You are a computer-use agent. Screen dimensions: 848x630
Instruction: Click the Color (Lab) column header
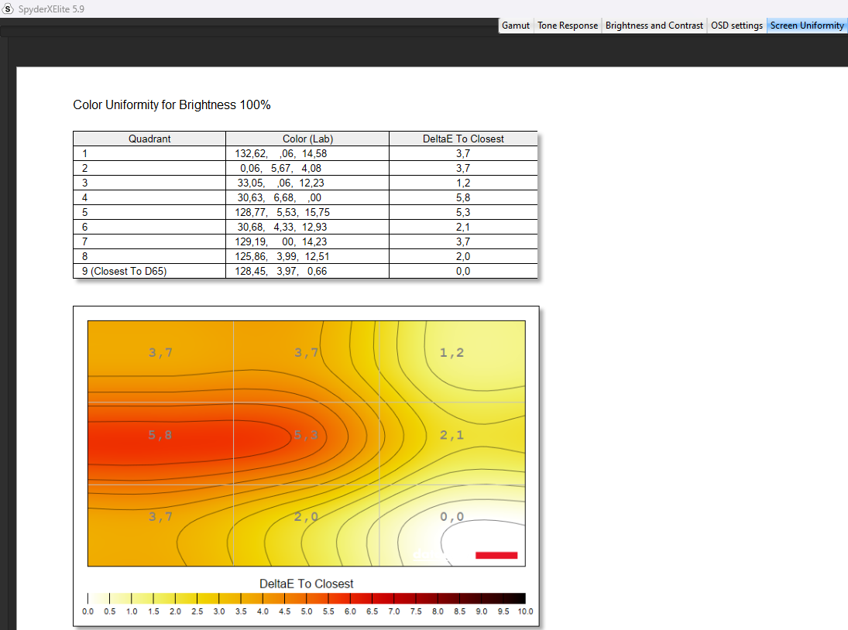pos(307,139)
